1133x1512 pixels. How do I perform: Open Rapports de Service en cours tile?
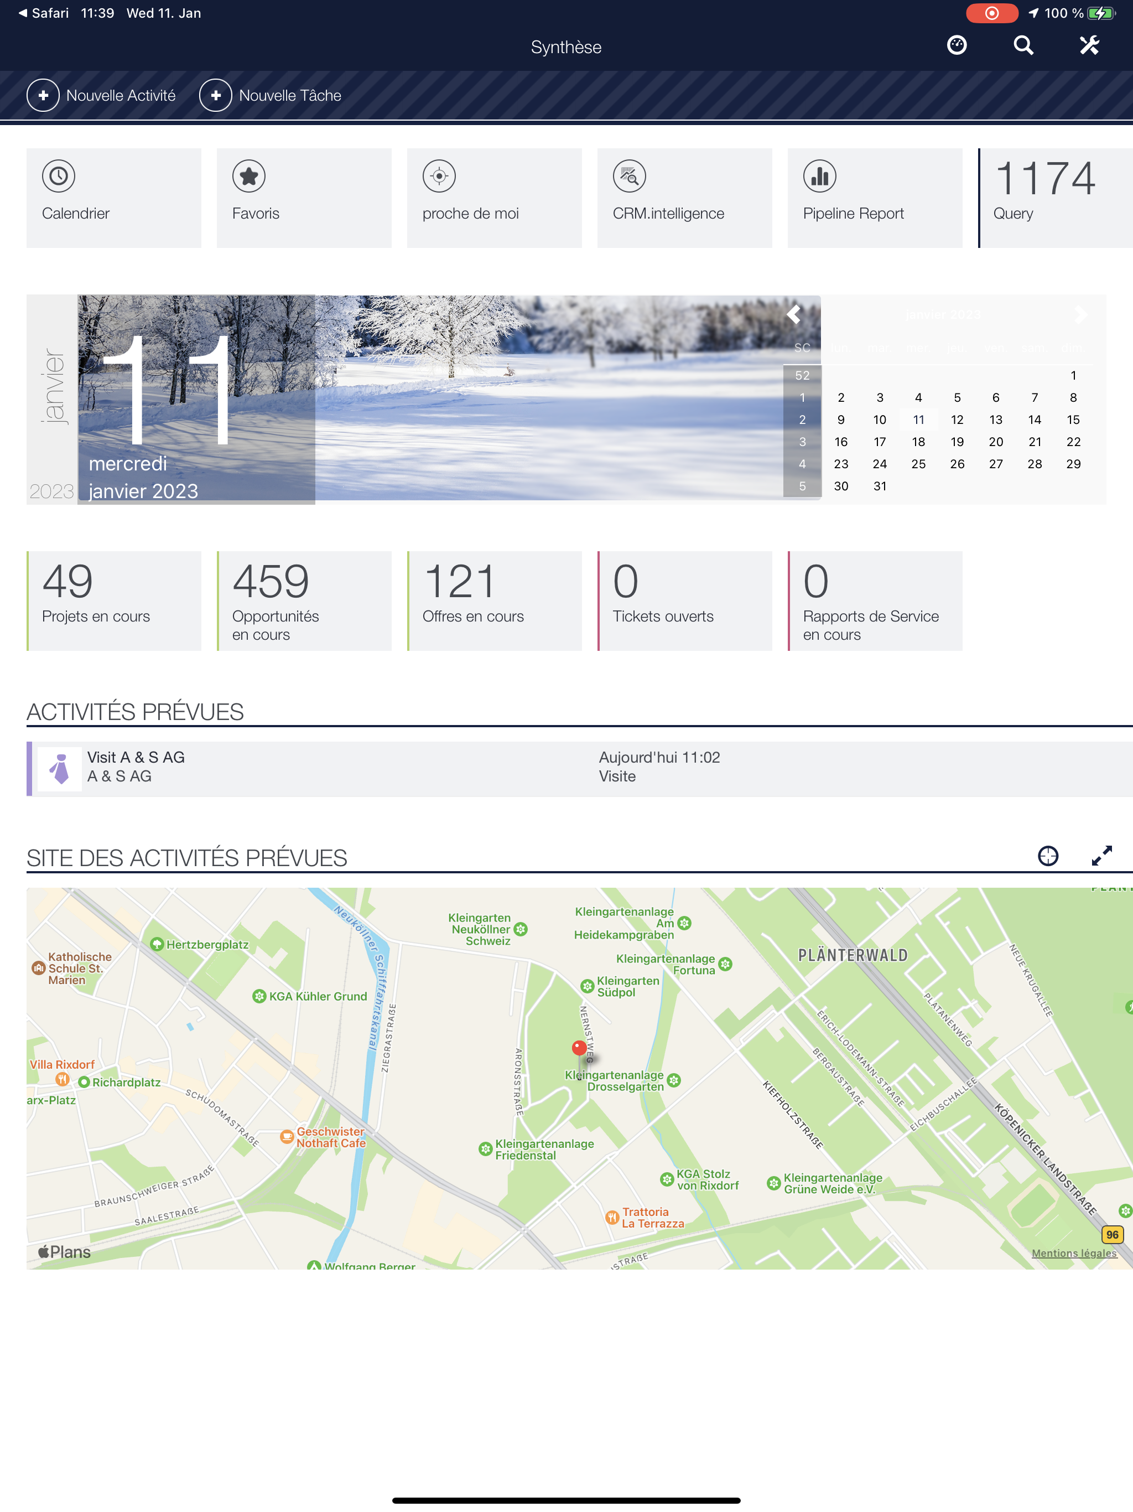(875, 601)
